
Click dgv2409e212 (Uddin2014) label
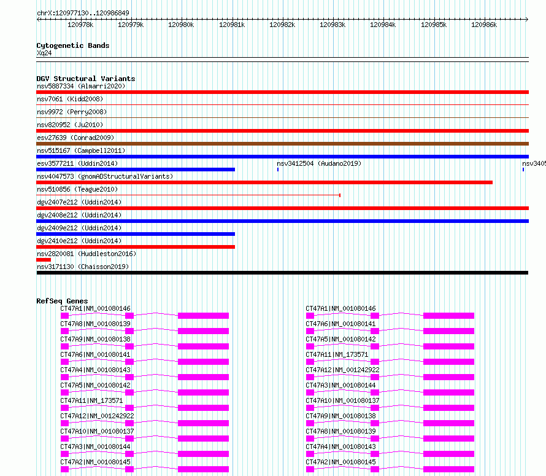pos(79,228)
